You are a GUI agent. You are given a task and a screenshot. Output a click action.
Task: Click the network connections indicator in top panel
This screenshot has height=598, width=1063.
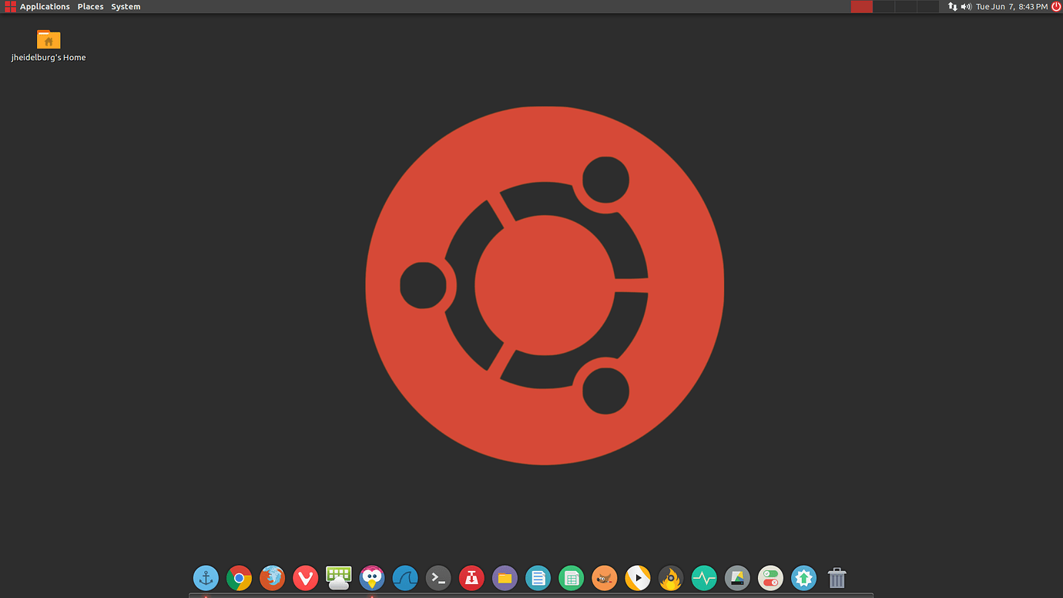(x=952, y=6)
